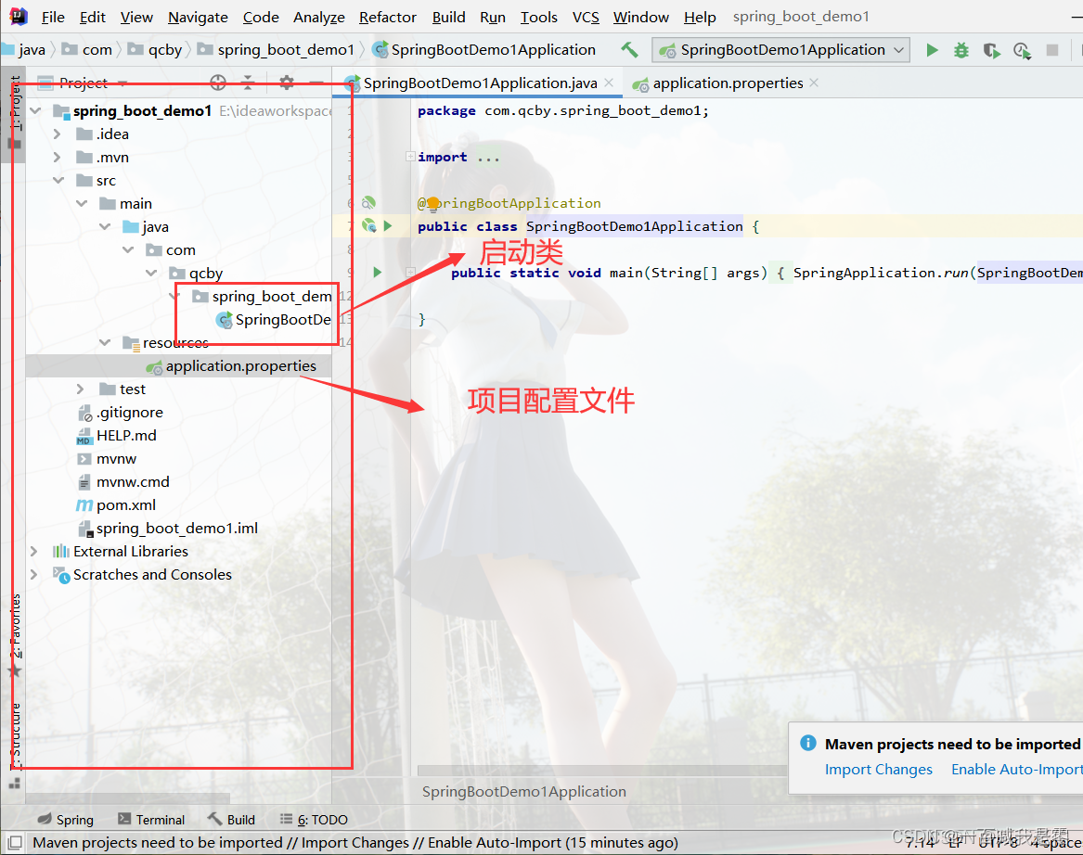Image resolution: width=1083 pixels, height=855 pixels.
Task: Open the Tools menu
Action: 539,17
